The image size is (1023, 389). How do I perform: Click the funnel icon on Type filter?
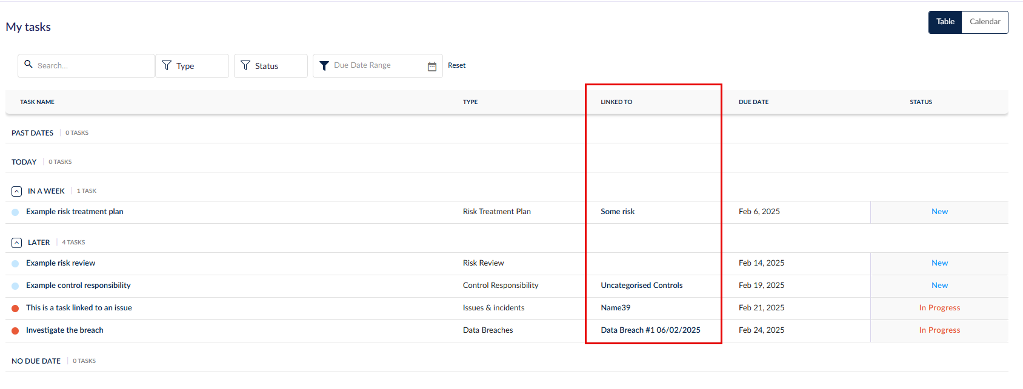167,65
